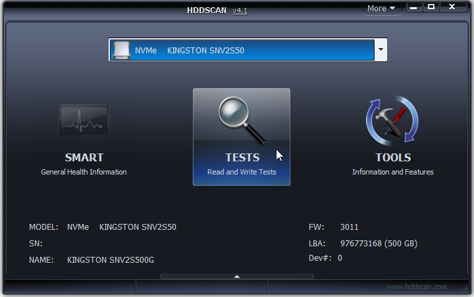Image resolution: width=474 pixels, height=297 pixels.
Task: Open the TOOLS hammer and screwdriver icon
Action: (x=392, y=121)
